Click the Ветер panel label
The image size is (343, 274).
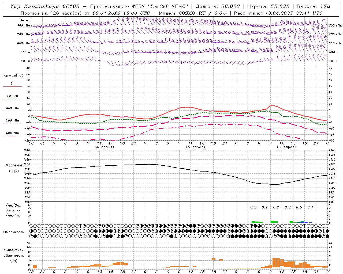coord(25,20)
